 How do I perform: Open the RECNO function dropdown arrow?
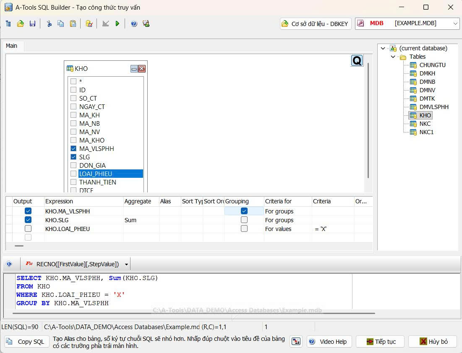[x=126, y=265]
